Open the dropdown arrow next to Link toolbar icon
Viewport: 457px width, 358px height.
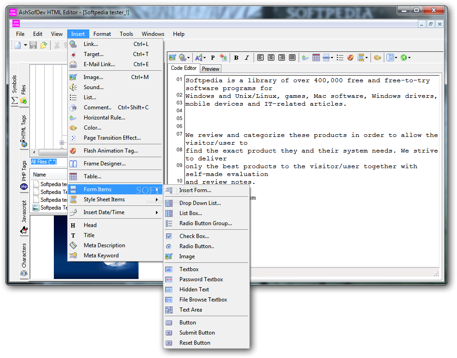tap(189, 57)
